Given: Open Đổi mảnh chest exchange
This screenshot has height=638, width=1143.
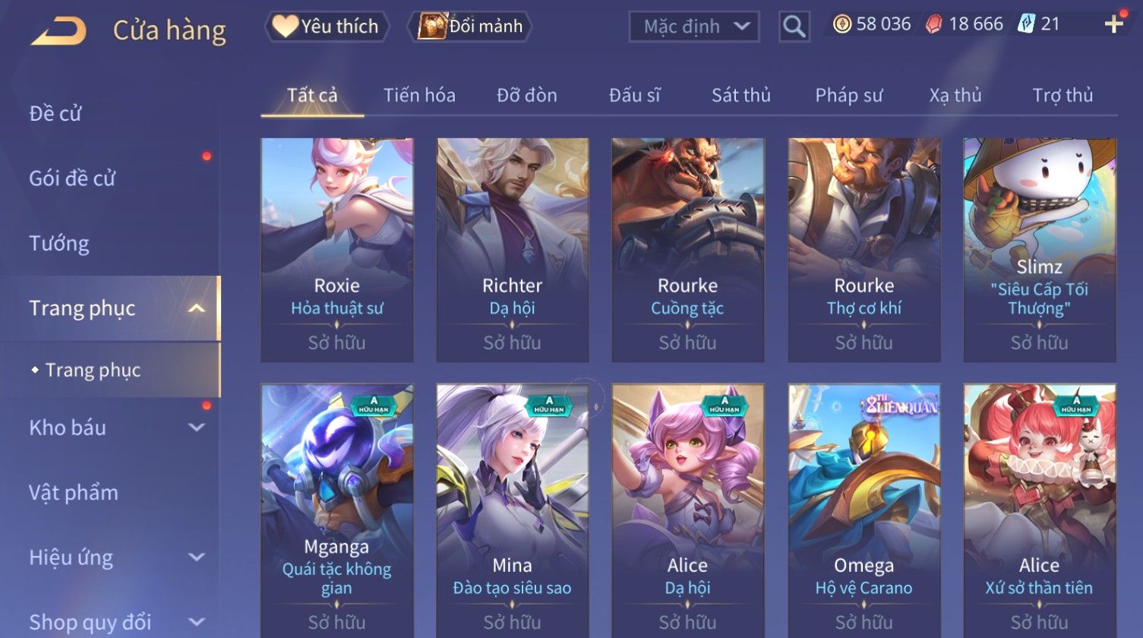Looking at the screenshot, I should [470, 27].
